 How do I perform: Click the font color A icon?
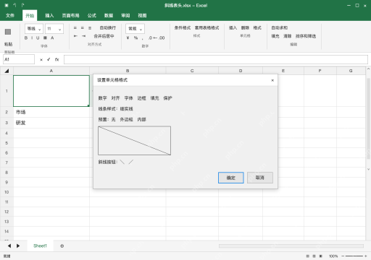pyautogui.click(x=52, y=38)
